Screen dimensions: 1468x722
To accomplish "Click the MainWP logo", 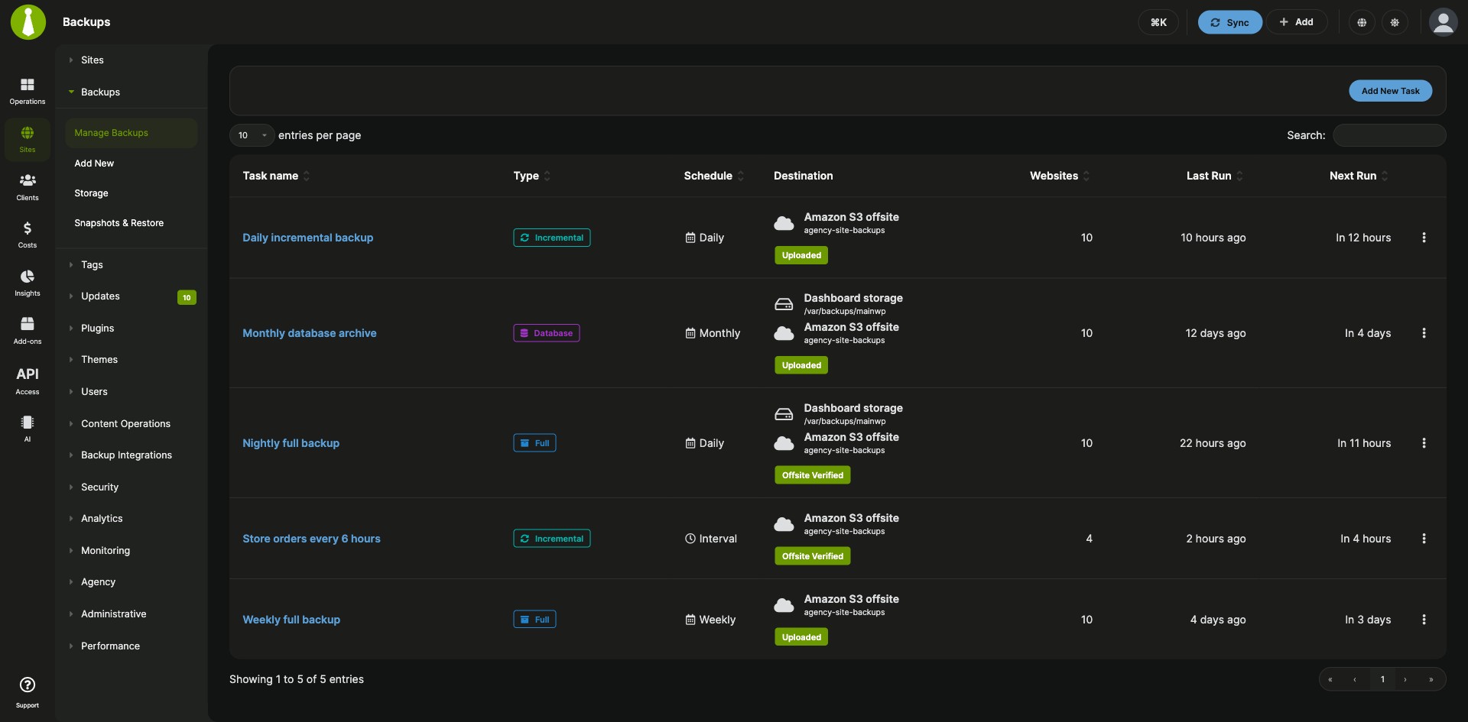I will point(28,22).
